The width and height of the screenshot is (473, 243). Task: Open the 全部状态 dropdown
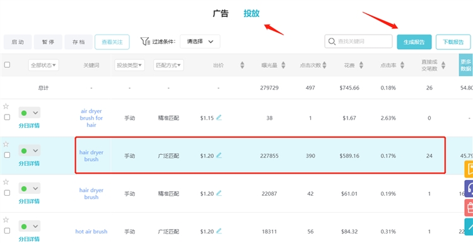pos(44,65)
